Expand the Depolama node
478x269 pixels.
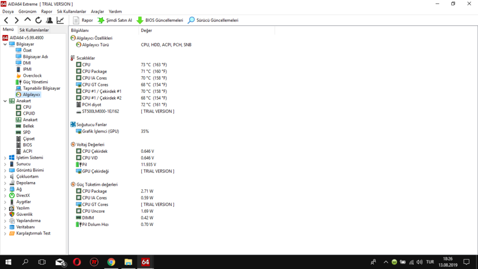click(x=5, y=183)
